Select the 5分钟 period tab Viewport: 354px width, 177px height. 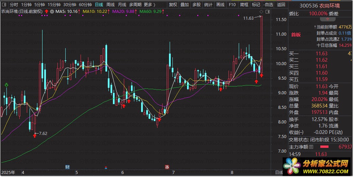click(39, 4)
